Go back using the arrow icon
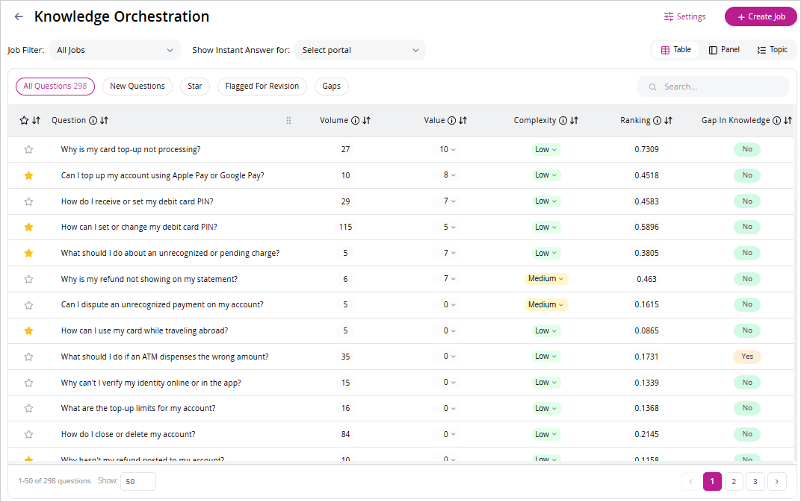Screen dimensions: 801x502 pos(19,17)
